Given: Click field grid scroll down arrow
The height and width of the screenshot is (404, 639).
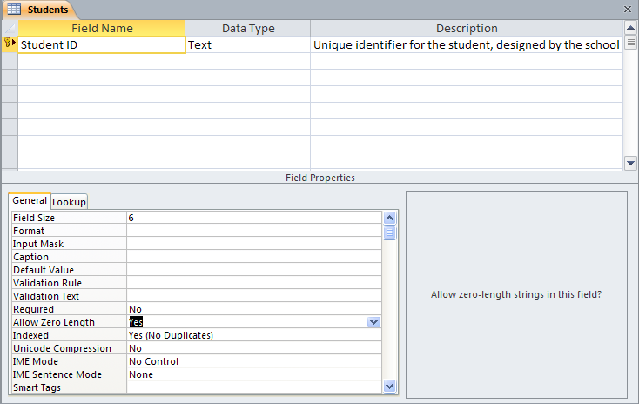Looking at the screenshot, I should [x=630, y=163].
